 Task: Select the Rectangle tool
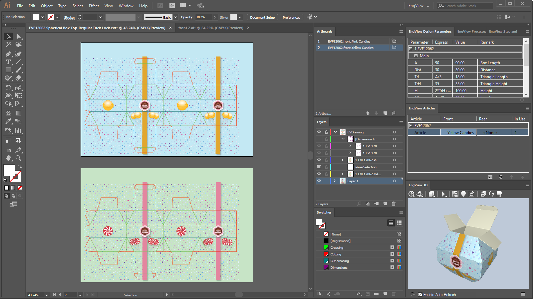pyautogui.click(x=8, y=70)
